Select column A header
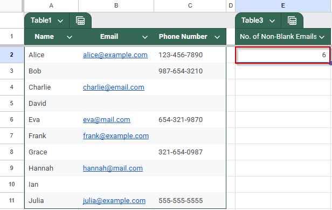Image resolution: width=332 pixels, height=210 pixels. tap(51, 6)
